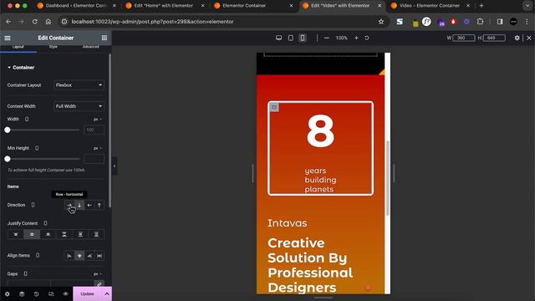Image resolution: width=535 pixels, height=301 pixels.
Task: Set direction to row reversed
Action: [89, 205]
